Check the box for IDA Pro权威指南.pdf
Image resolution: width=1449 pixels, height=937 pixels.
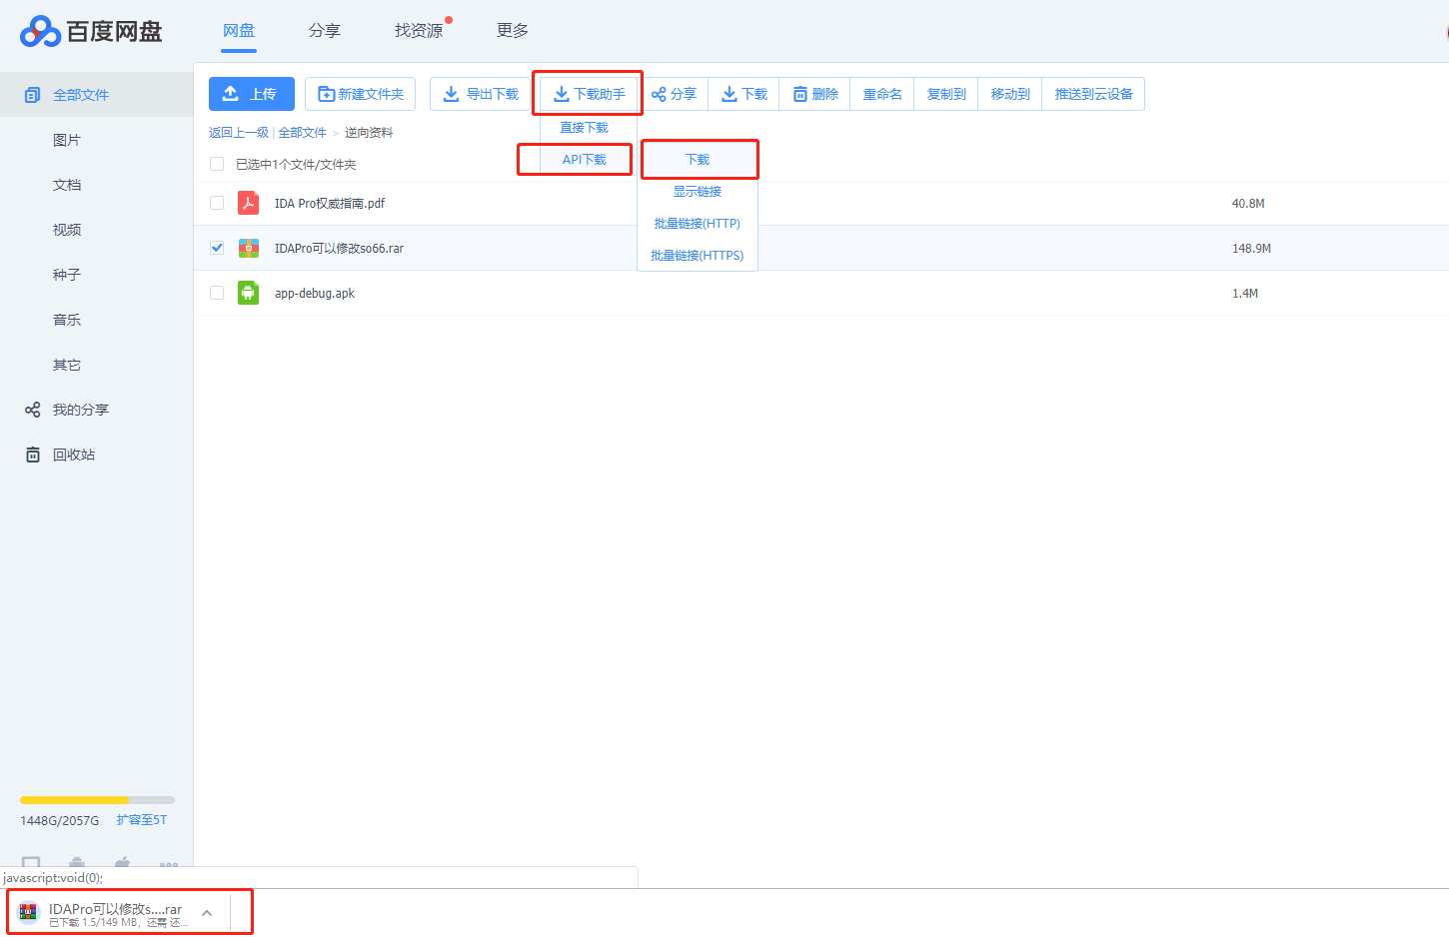pos(217,203)
